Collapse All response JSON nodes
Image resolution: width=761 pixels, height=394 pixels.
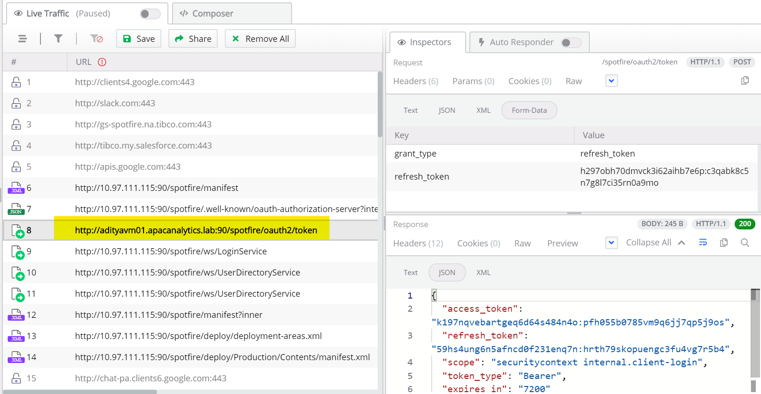(x=655, y=243)
